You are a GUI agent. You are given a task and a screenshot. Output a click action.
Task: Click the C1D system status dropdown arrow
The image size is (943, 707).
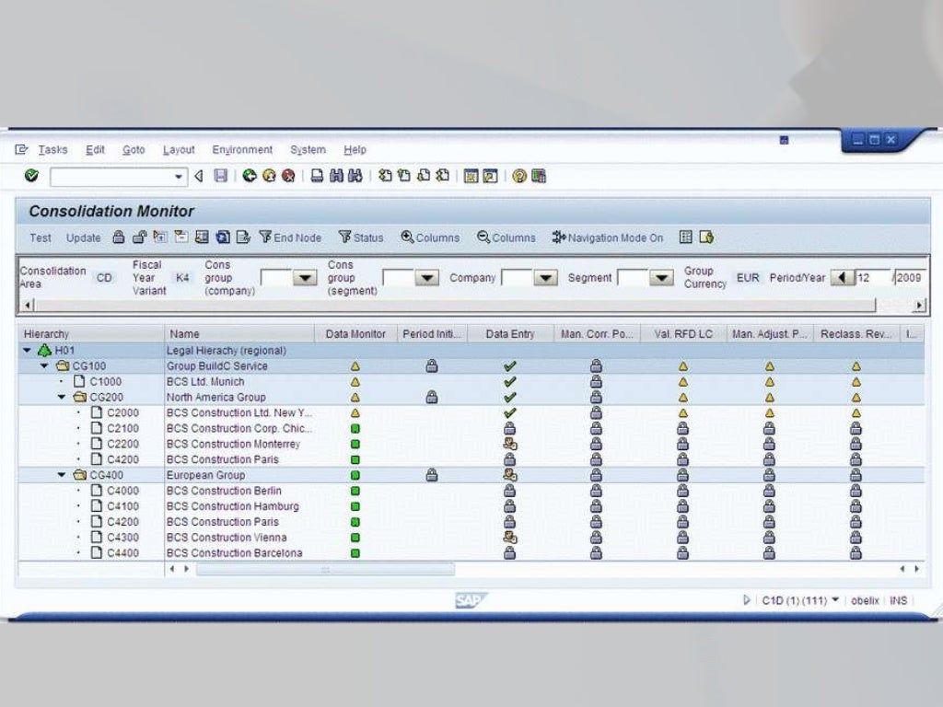(835, 600)
